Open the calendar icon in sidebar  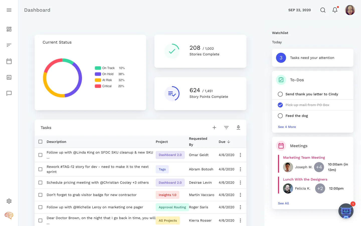[9, 61]
